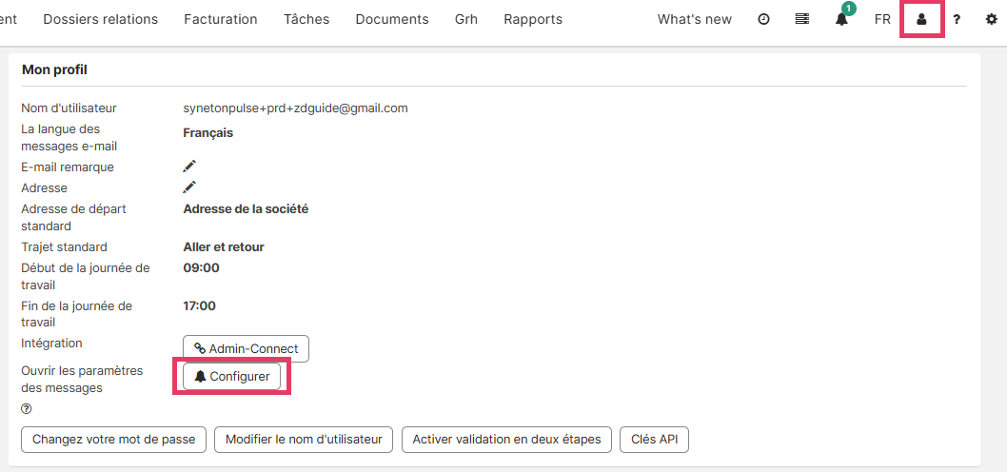The image size is (1007, 472).
Task: Edit Adresse using the pencil icon
Action: point(189,187)
